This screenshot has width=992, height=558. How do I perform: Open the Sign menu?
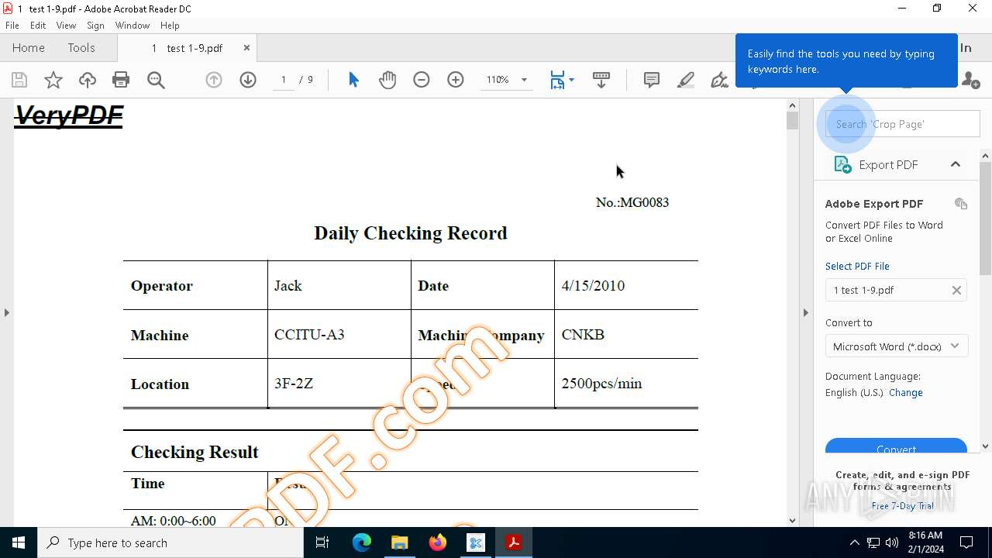(x=95, y=26)
